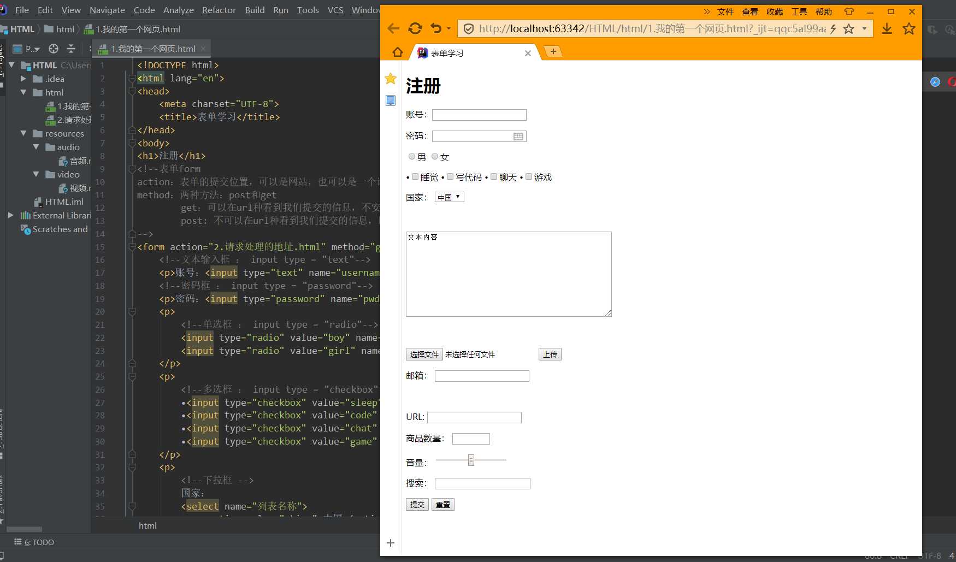
Task: Expand hidden menu with double chevron
Action: (x=707, y=11)
